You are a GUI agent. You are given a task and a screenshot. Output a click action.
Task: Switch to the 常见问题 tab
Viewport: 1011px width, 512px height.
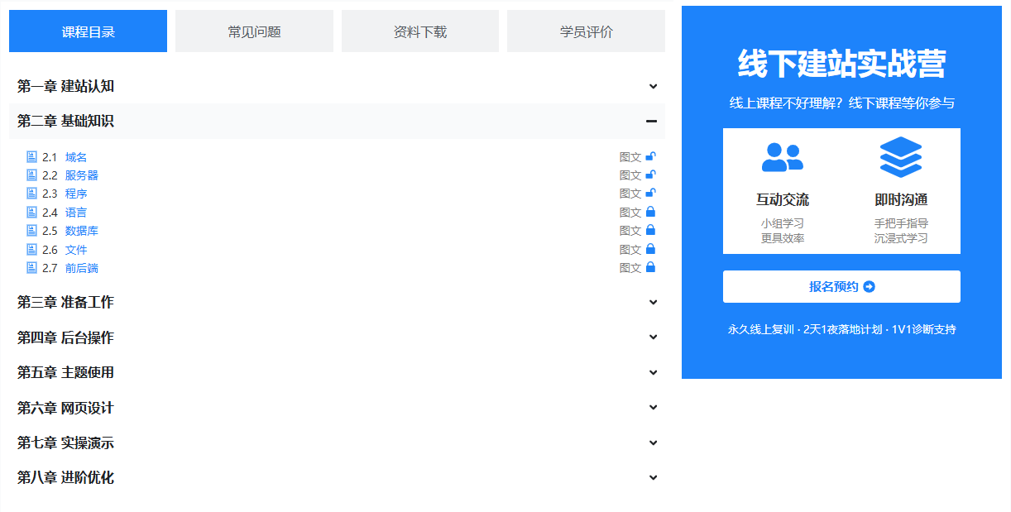[254, 31]
